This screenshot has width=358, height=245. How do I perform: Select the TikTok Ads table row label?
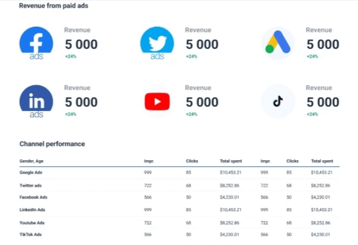click(x=31, y=234)
